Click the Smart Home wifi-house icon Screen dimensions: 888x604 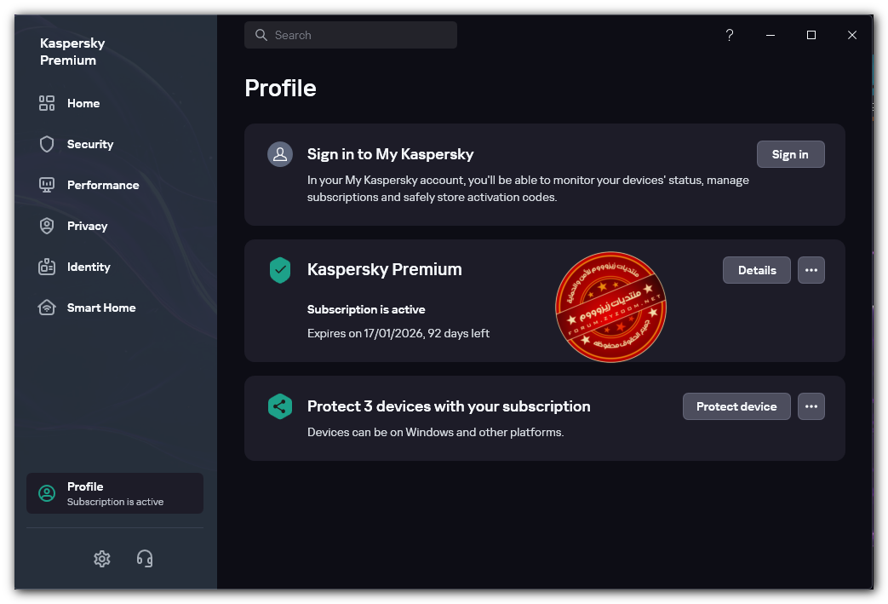point(47,308)
